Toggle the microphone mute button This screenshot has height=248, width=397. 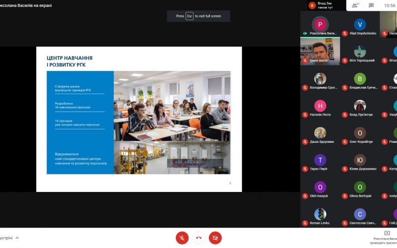point(182,238)
